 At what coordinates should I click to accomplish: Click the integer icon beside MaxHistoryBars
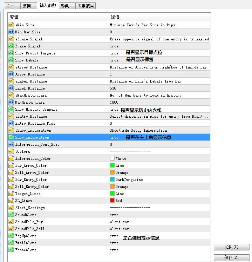click(x=11, y=102)
